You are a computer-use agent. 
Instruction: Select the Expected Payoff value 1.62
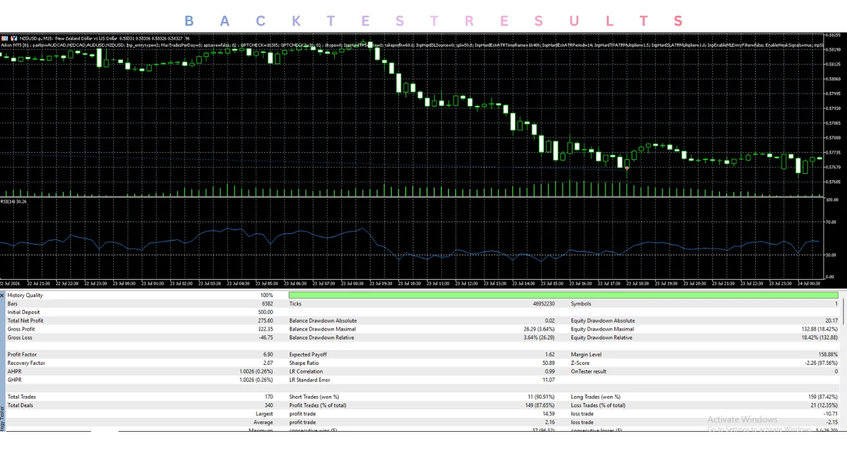click(549, 354)
